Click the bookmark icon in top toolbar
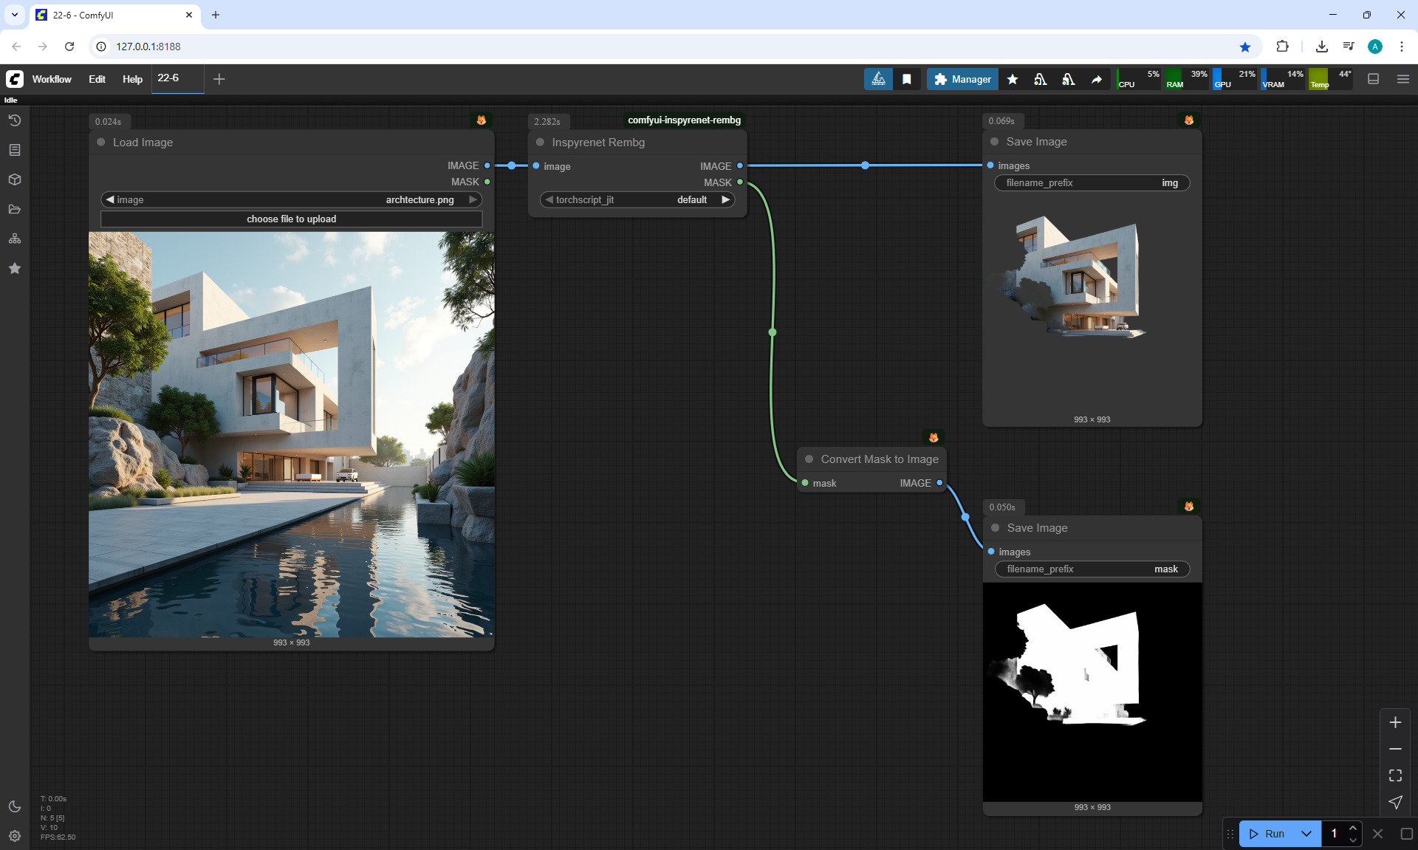 tap(907, 79)
